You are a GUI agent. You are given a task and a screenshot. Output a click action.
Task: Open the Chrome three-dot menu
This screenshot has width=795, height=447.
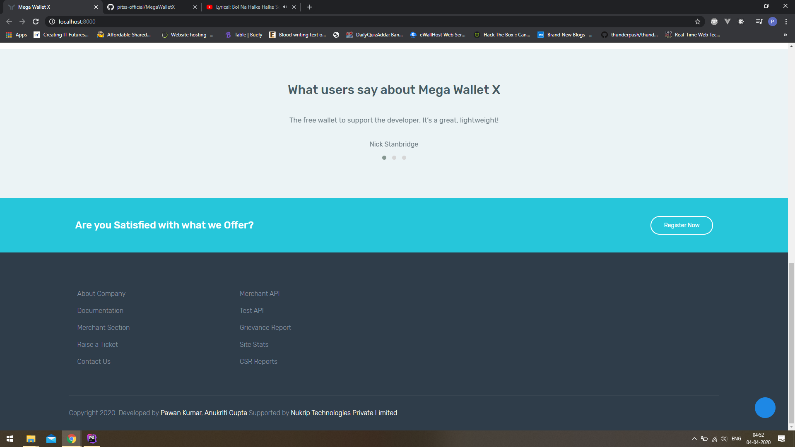click(786, 22)
